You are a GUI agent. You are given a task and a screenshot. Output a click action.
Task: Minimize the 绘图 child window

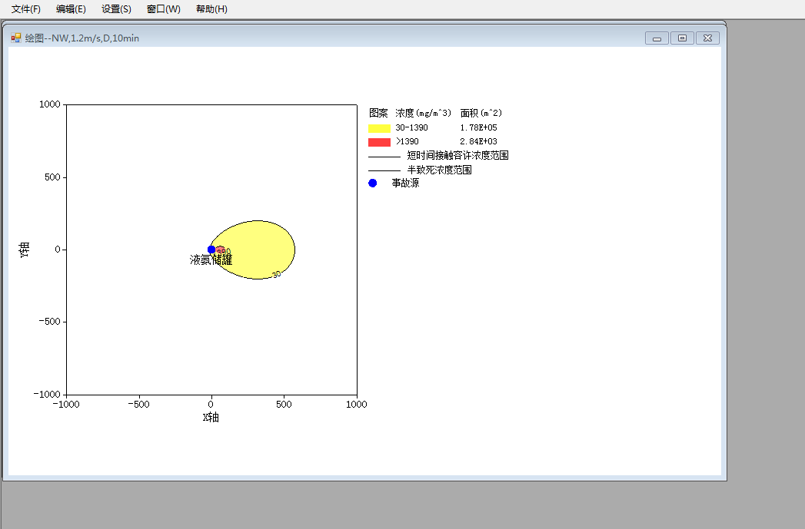[657, 38]
